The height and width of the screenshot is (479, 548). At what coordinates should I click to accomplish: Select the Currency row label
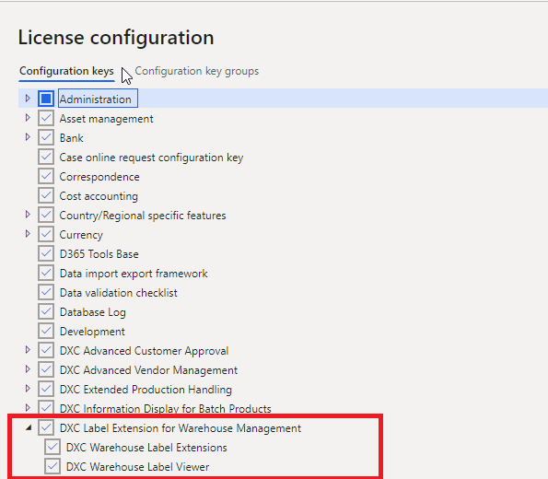pyautogui.click(x=81, y=235)
